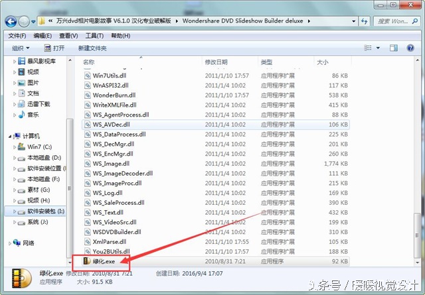Select WS_DecMgr.dll file icon

click(87, 144)
